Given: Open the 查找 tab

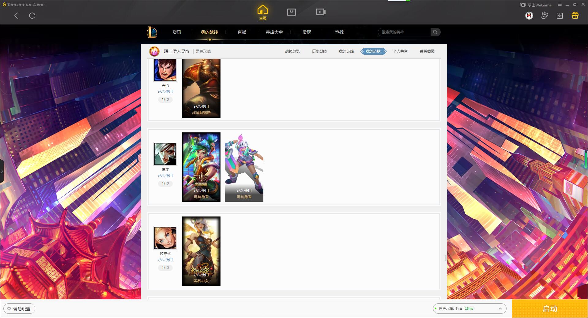Looking at the screenshot, I should point(339,32).
